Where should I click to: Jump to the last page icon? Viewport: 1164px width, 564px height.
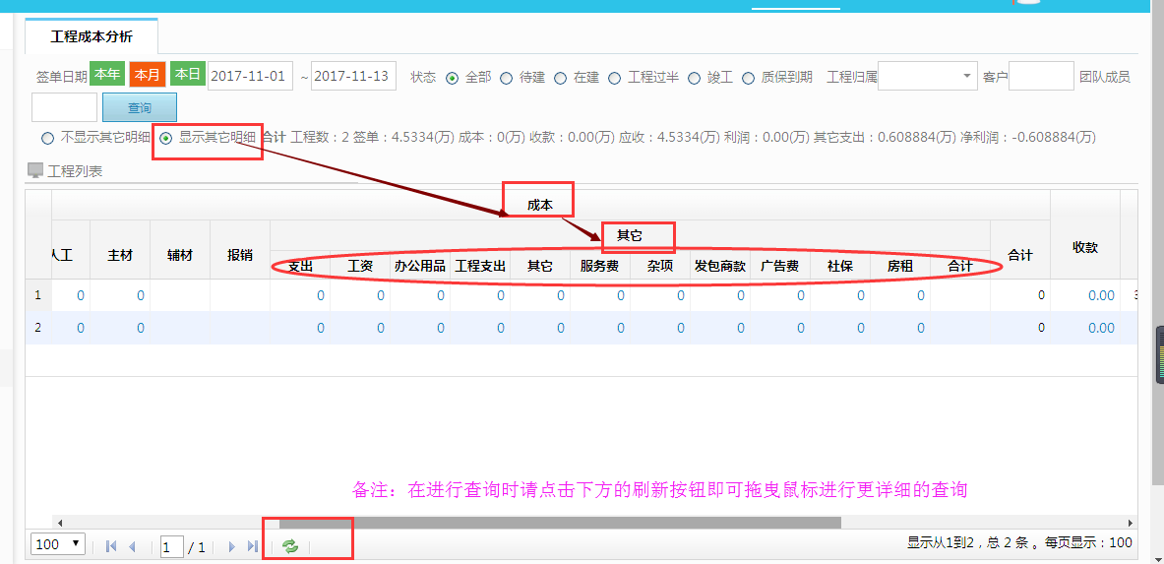pos(253,546)
